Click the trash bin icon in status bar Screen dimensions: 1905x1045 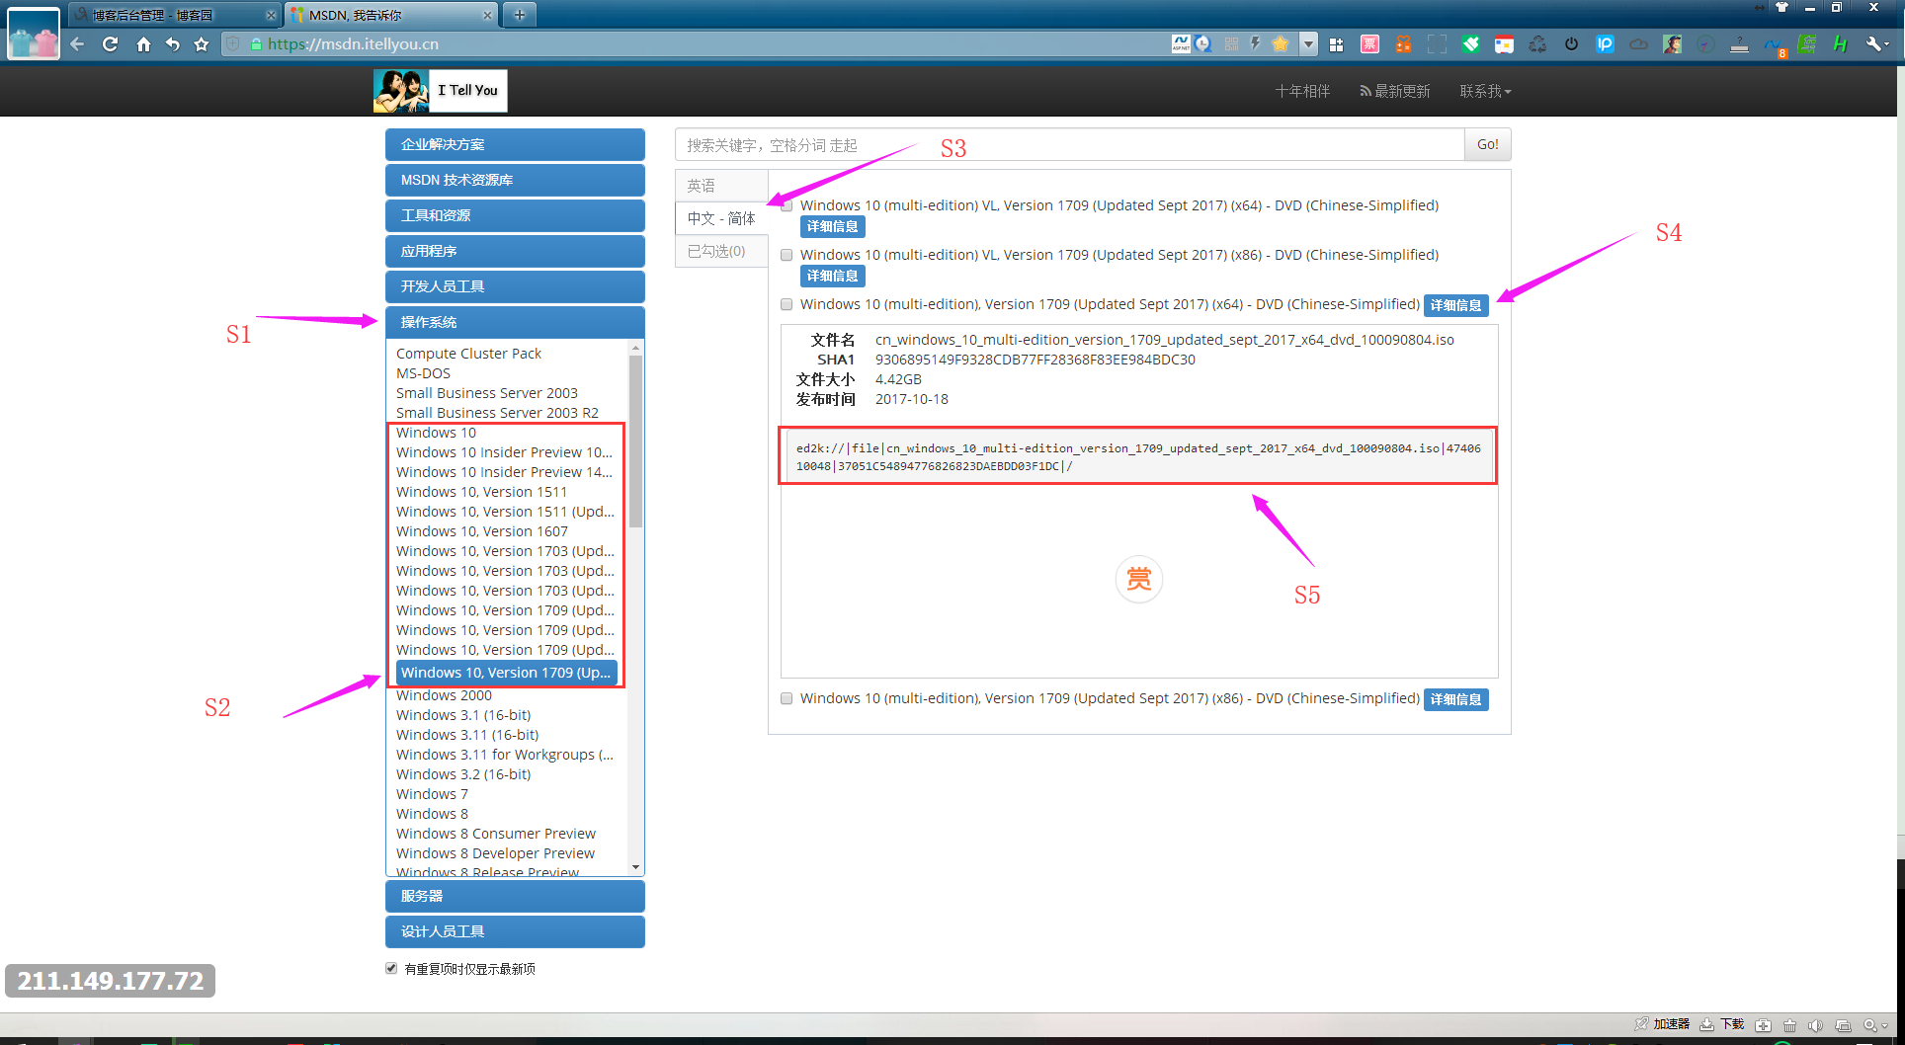(x=1789, y=1025)
